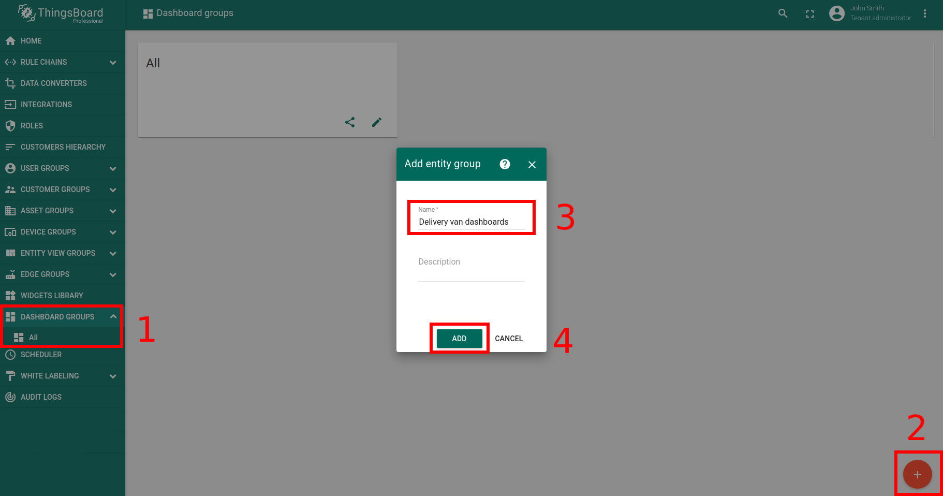Click the share icon on All card
This screenshot has height=496, width=943.
pyautogui.click(x=350, y=122)
